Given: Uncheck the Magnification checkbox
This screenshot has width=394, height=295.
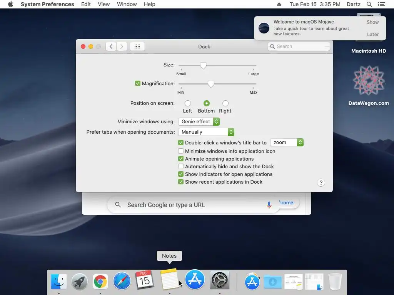Looking at the screenshot, I should 137,83.
